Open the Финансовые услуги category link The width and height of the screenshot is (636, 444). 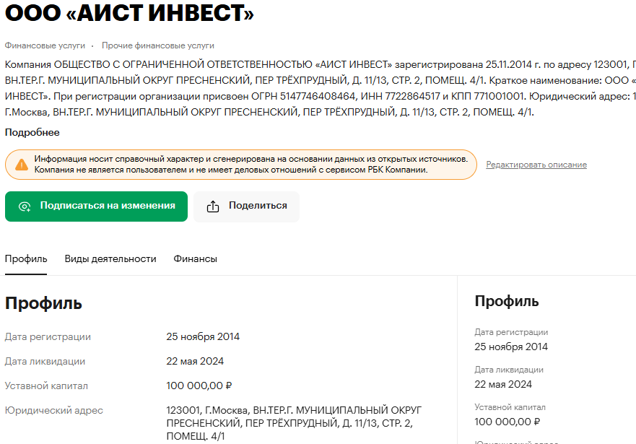(45, 45)
